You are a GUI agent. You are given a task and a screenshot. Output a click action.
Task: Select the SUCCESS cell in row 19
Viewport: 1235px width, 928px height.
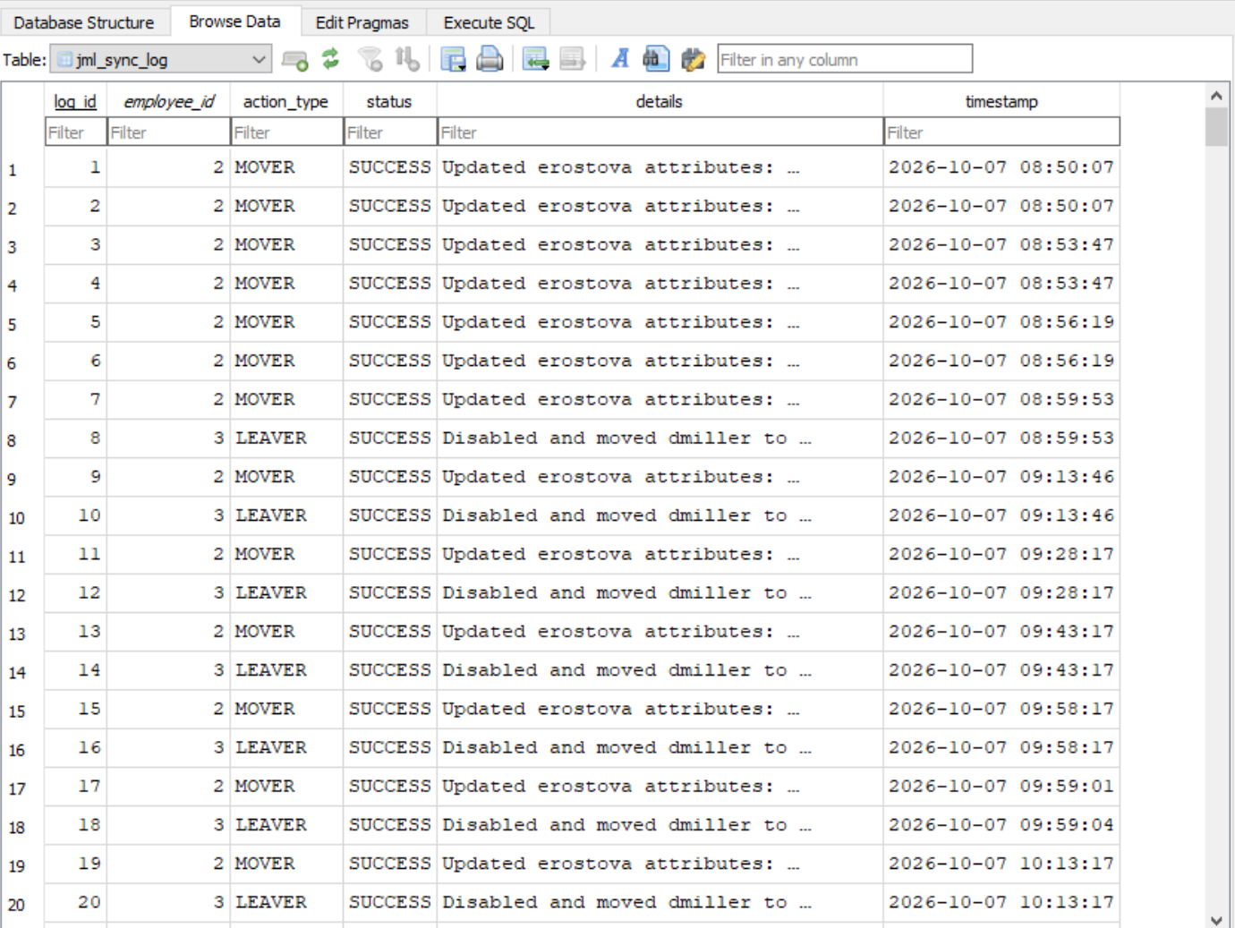click(x=390, y=864)
